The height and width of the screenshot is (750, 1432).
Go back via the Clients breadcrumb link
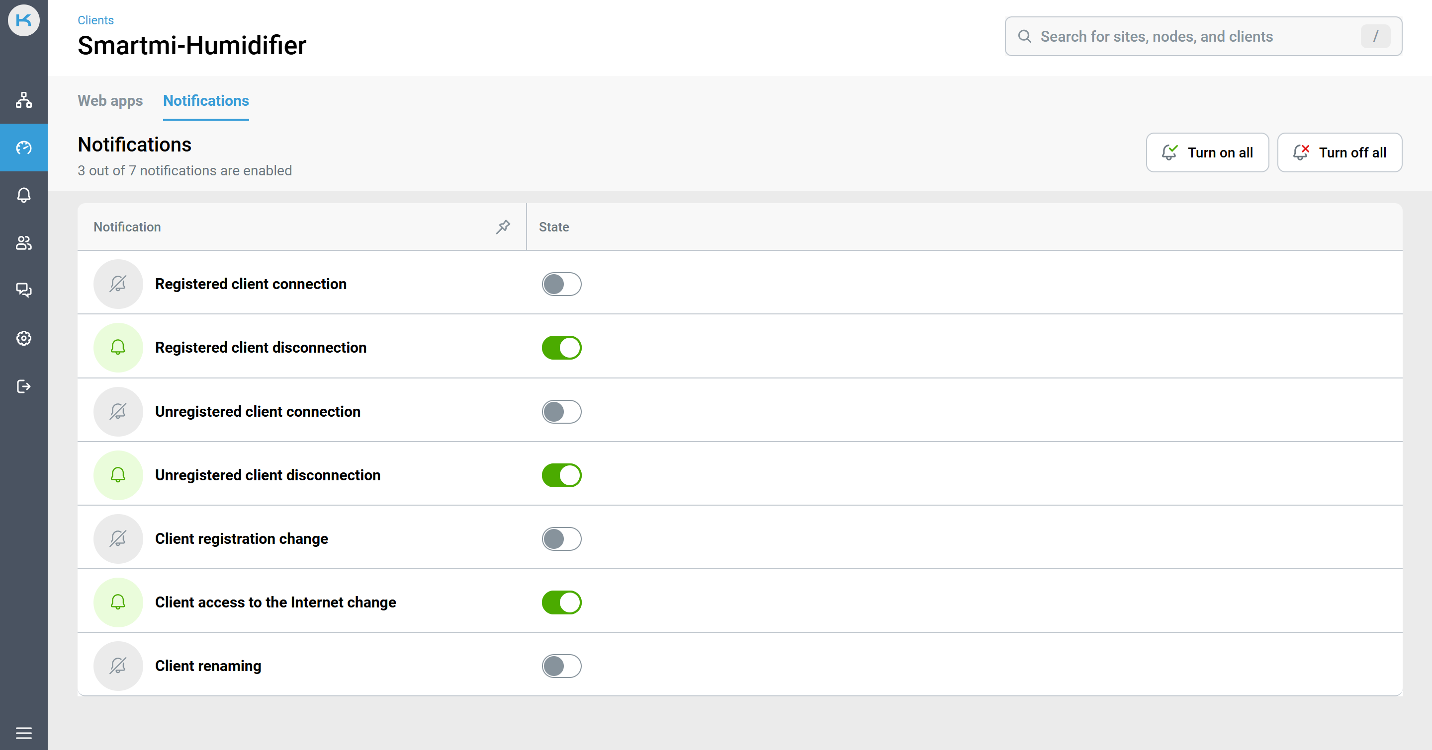click(95, 20)
